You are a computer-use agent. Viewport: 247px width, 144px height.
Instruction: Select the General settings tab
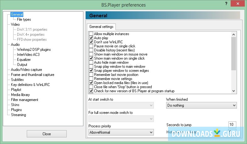point(101,27)
